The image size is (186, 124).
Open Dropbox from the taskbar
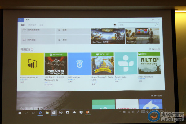pos(81,112)
